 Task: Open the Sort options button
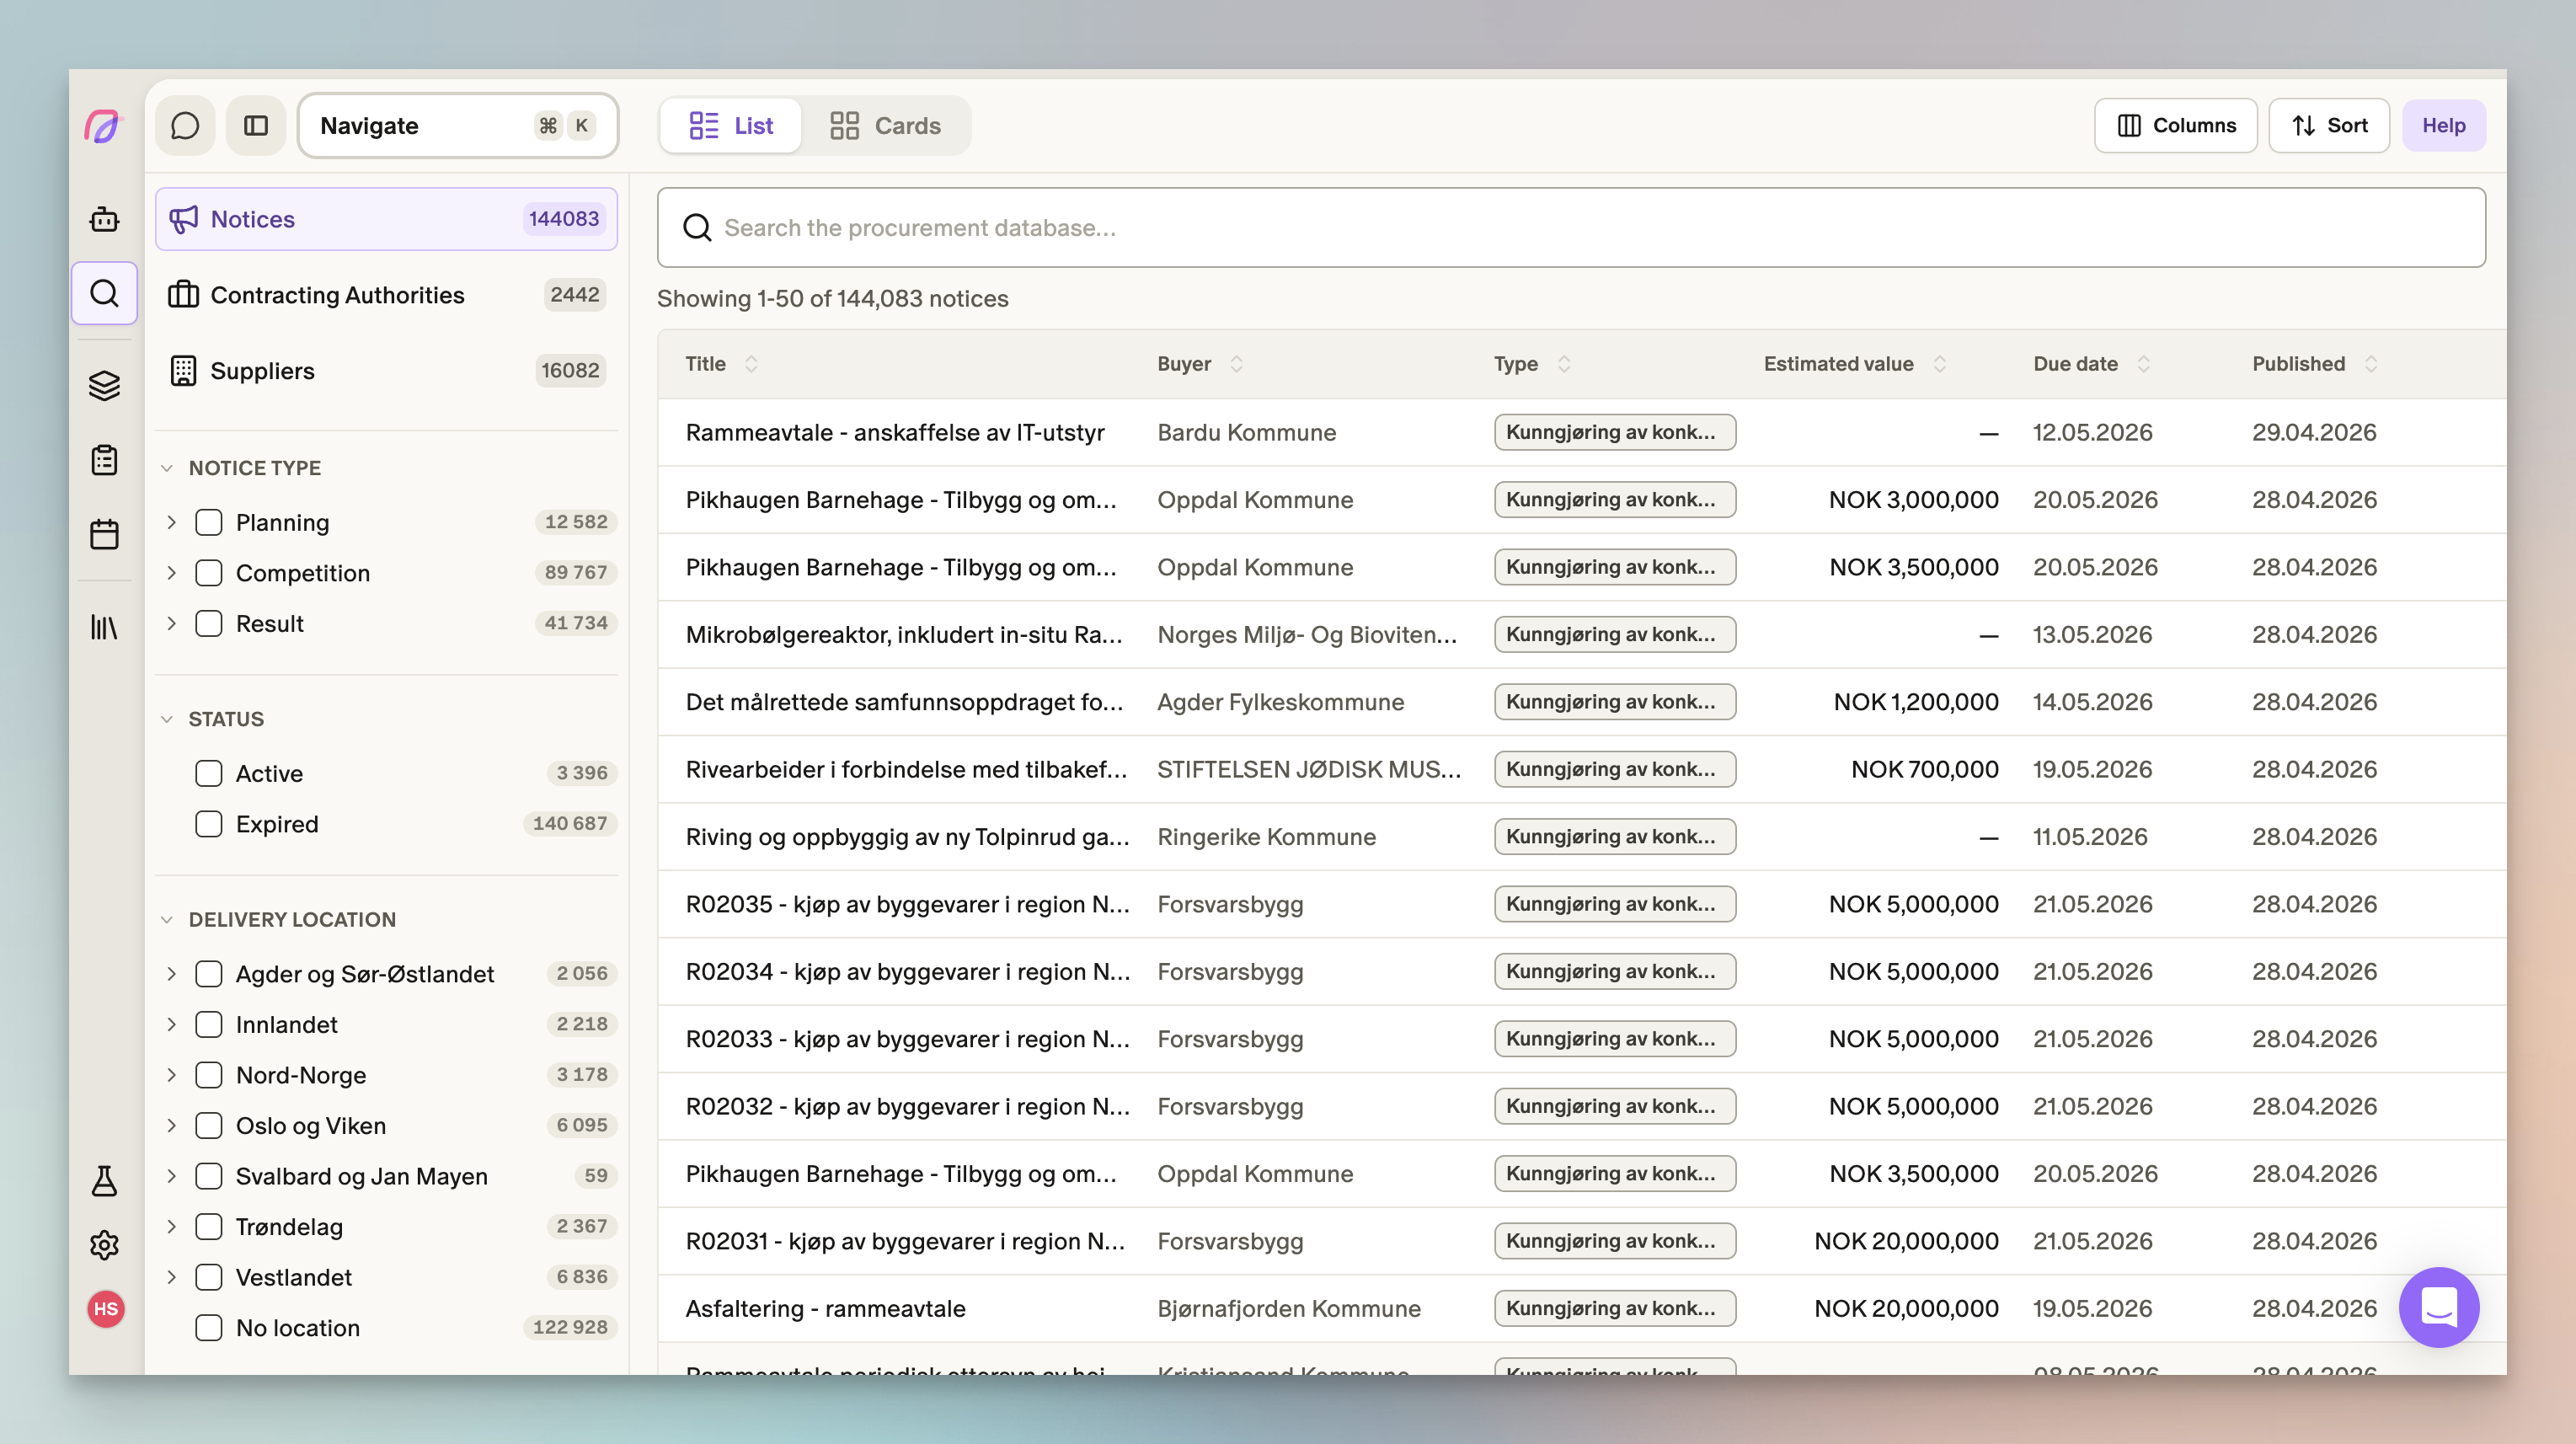point(2329,126)
